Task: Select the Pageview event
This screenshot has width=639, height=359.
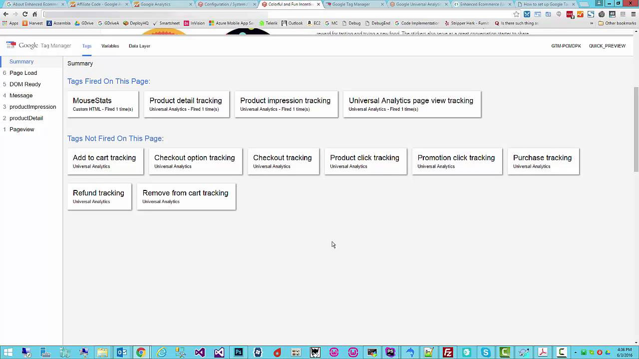Action: 21,129
